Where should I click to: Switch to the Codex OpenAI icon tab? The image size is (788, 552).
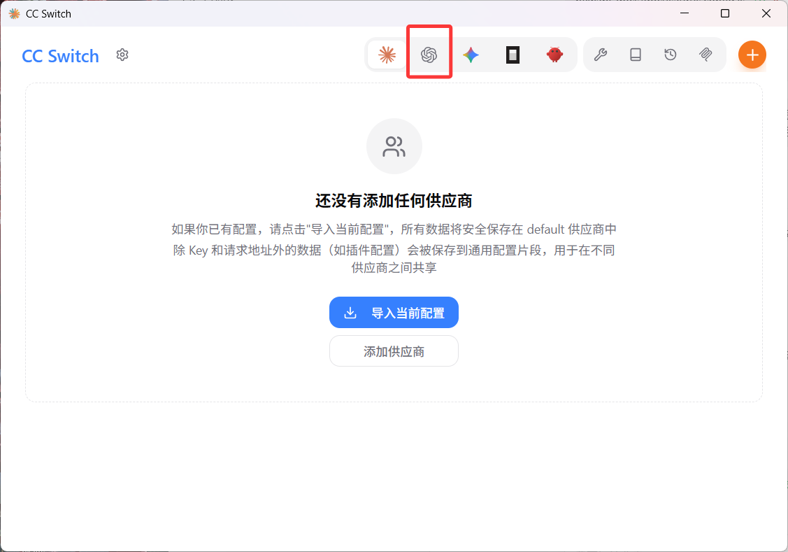coord(429,55)
